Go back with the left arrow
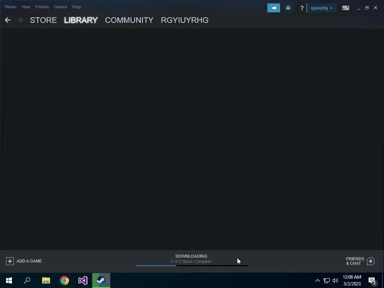384x288 pixels. coord(7,20)
